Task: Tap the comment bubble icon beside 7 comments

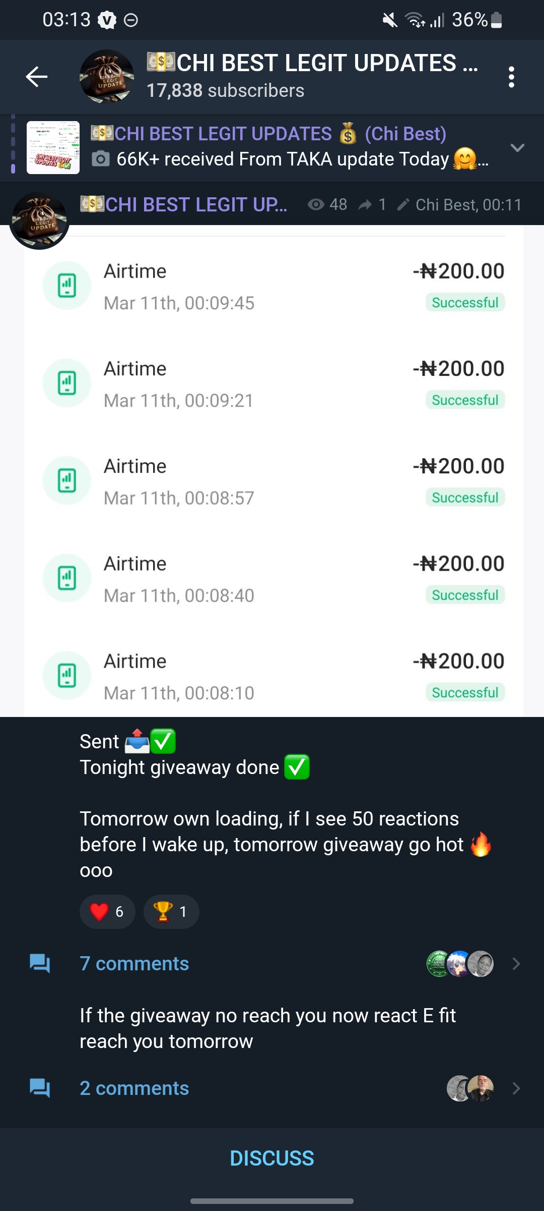Action: pos(40,964)
